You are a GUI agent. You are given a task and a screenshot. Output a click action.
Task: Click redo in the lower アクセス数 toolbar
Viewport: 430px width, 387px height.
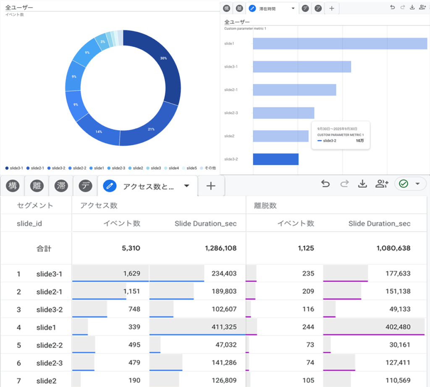344,184
